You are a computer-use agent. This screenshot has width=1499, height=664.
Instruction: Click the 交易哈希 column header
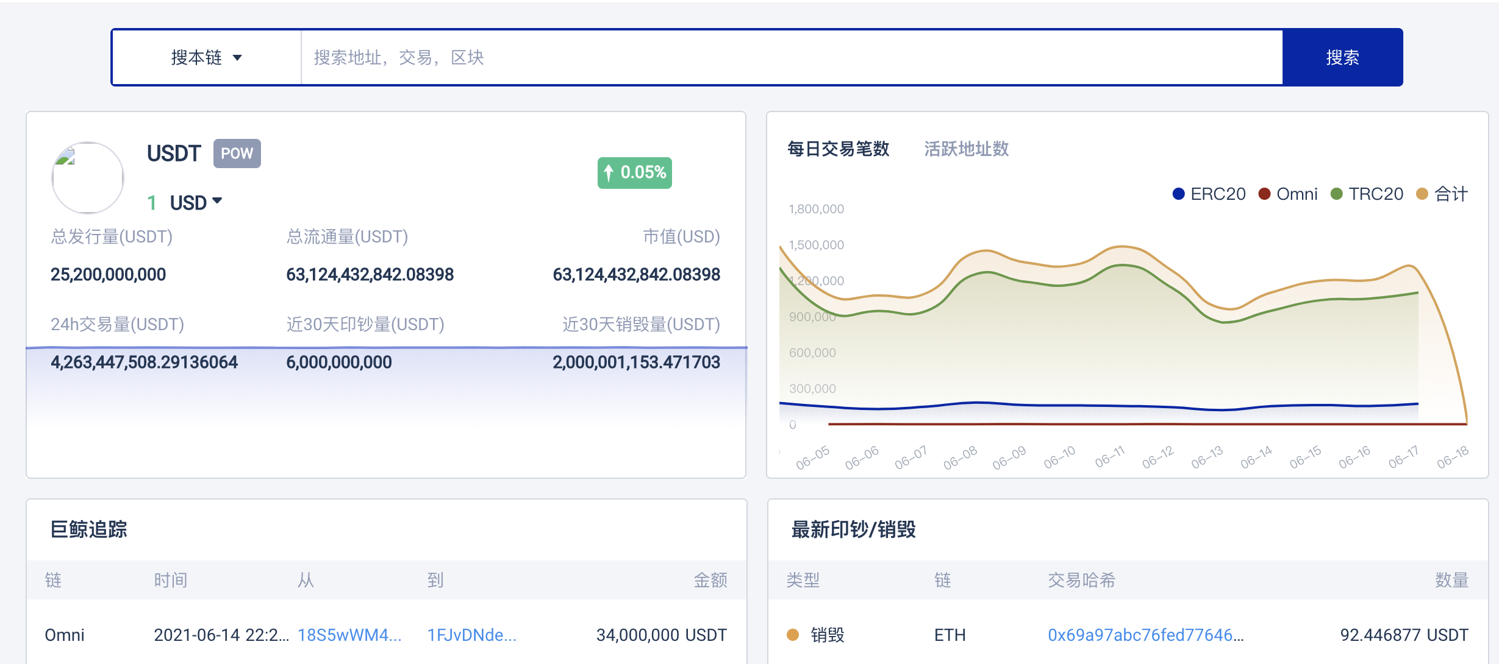[x=1081, y=580]
